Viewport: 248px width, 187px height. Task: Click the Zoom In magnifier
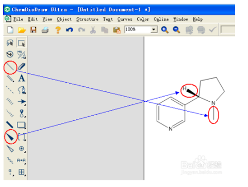tap(164, 30)
